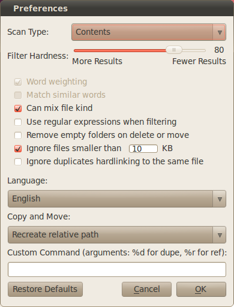
Task: Focus the file size KB input field
Action: point(143,149)
